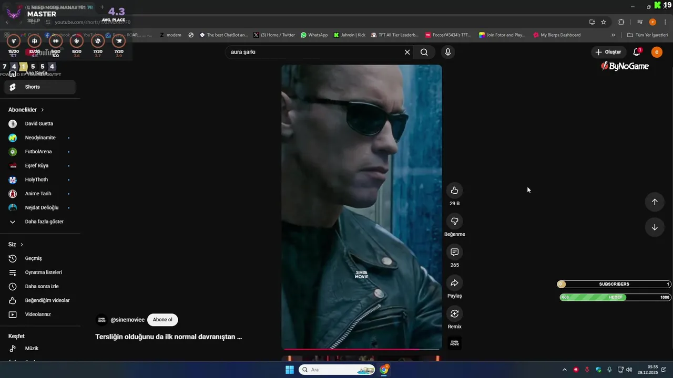Click the search magnifier button
Image resolution: width=673 pixels, height=378 pixels.
[x=424, y=52]
